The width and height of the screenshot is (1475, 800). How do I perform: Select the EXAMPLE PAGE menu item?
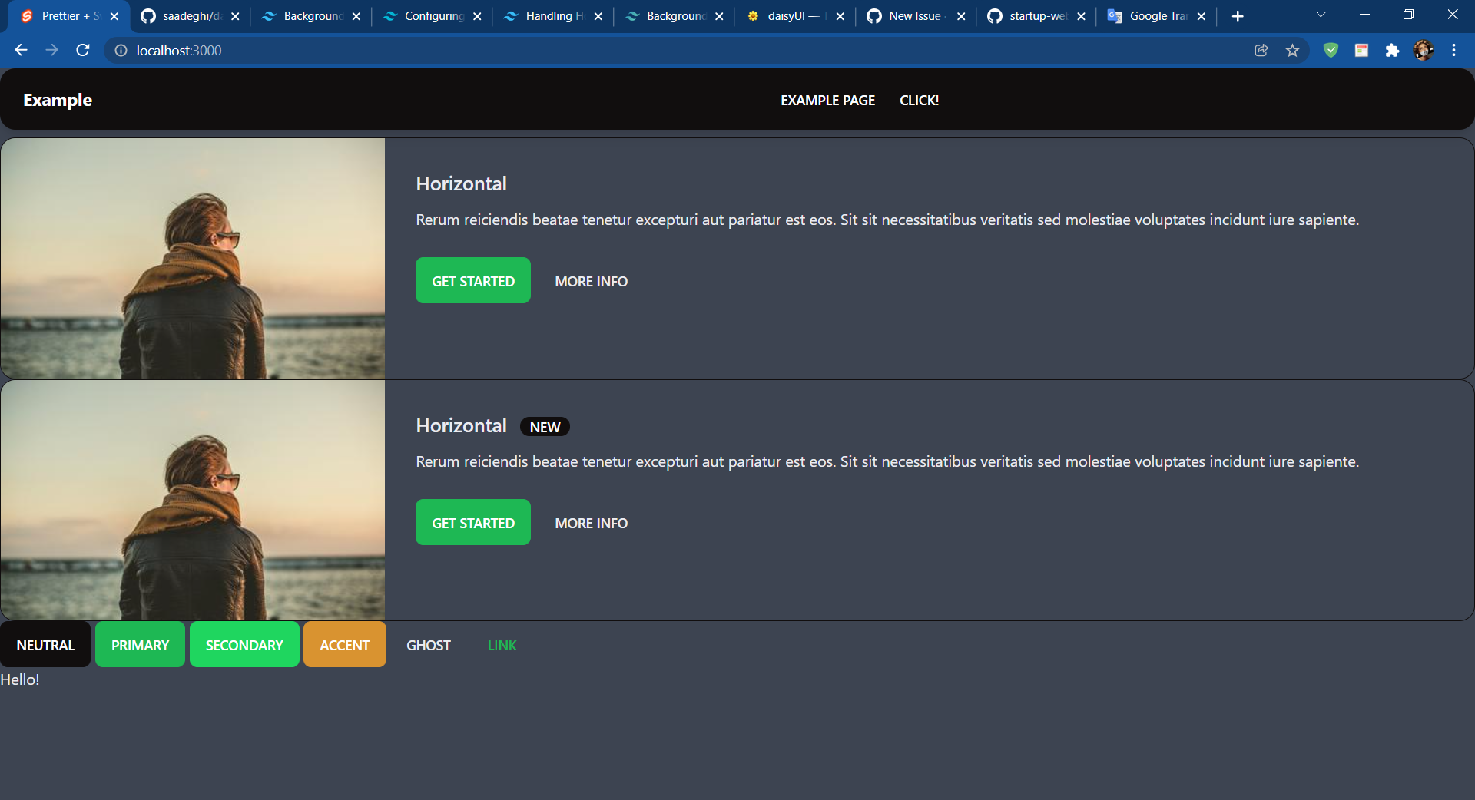[x=827, y=100]
